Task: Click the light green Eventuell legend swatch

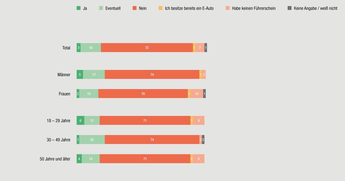Action: pos(101,8)
